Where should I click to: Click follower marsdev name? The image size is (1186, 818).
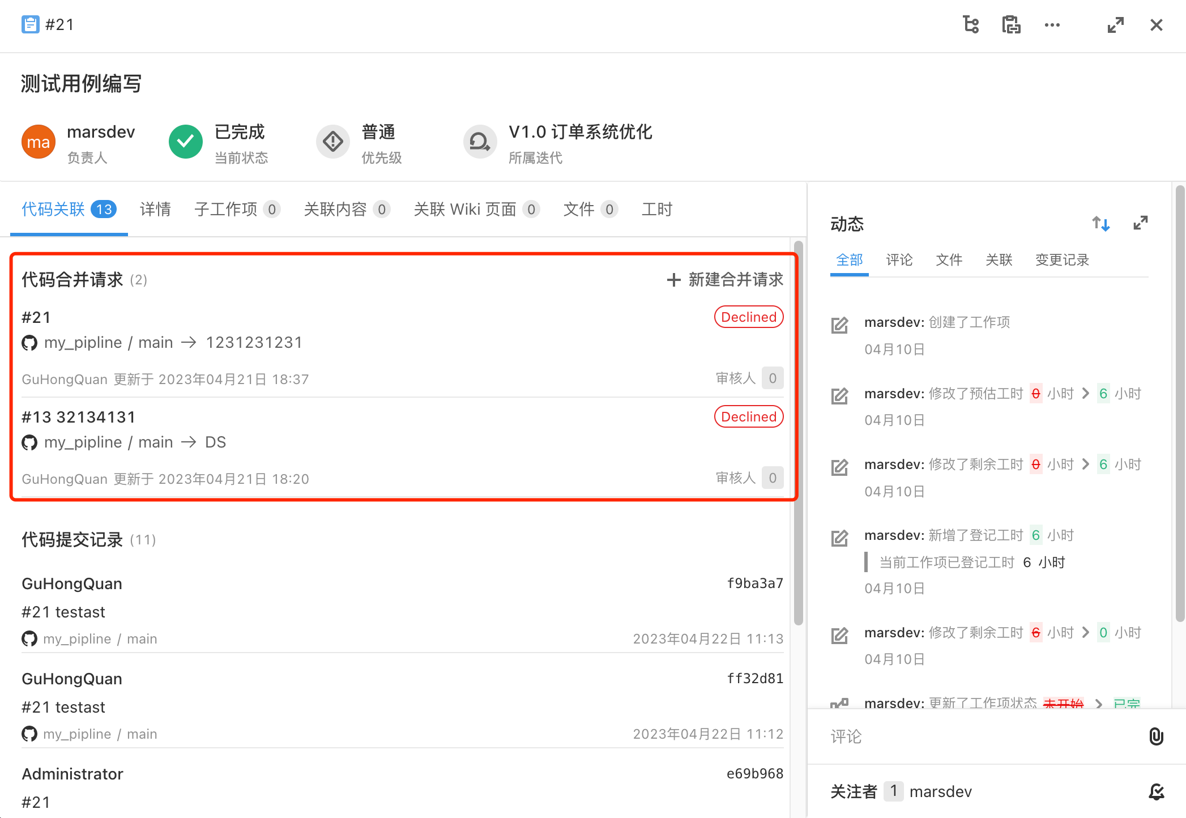pos(941,791)
